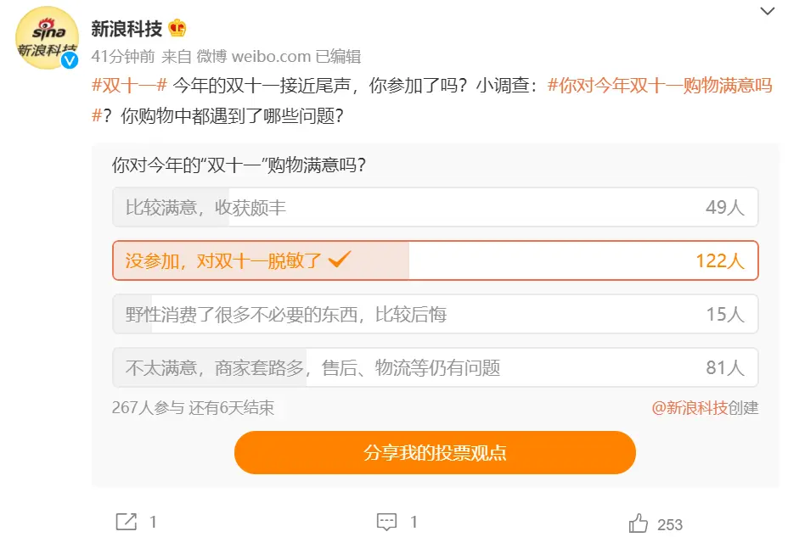This screenshot has width=788, height=537.
Task: Open the post options chevron menu
Action: coord(767,12)
